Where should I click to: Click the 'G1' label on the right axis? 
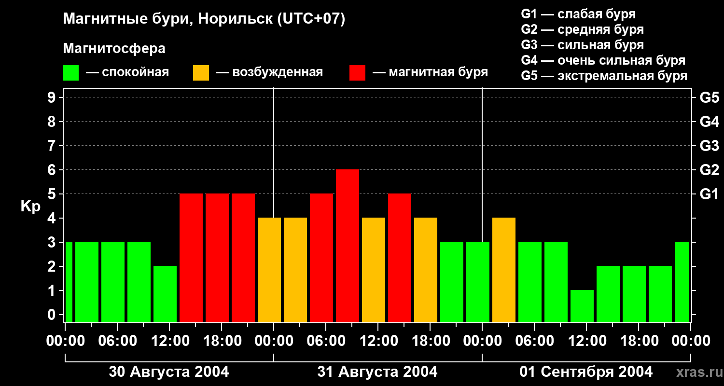pyautogui.click(x=709, y=194)
